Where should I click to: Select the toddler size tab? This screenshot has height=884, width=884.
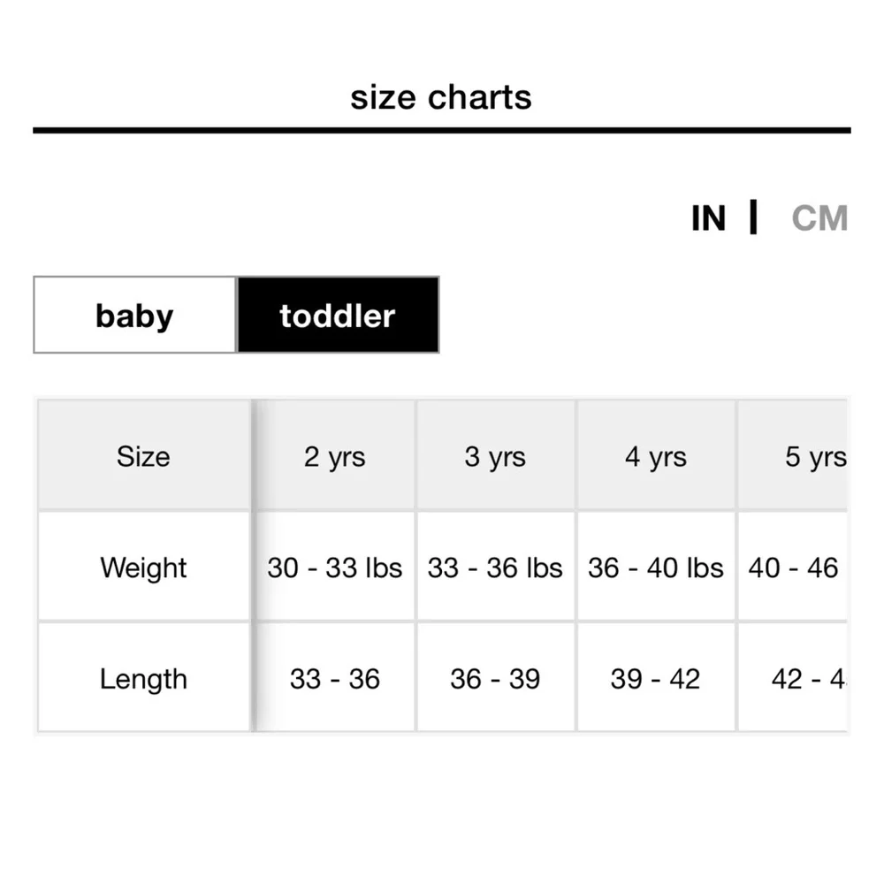338,315
